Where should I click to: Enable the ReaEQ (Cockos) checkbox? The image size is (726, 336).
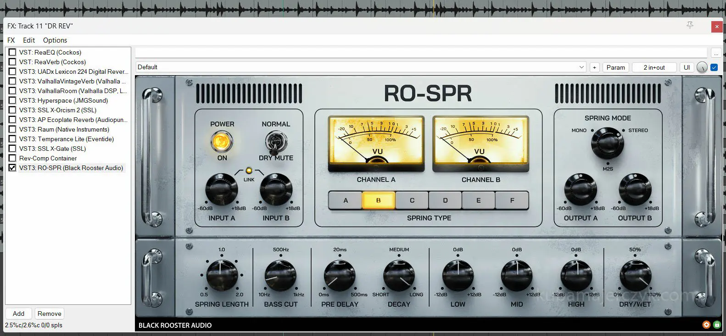pos(12,52)
